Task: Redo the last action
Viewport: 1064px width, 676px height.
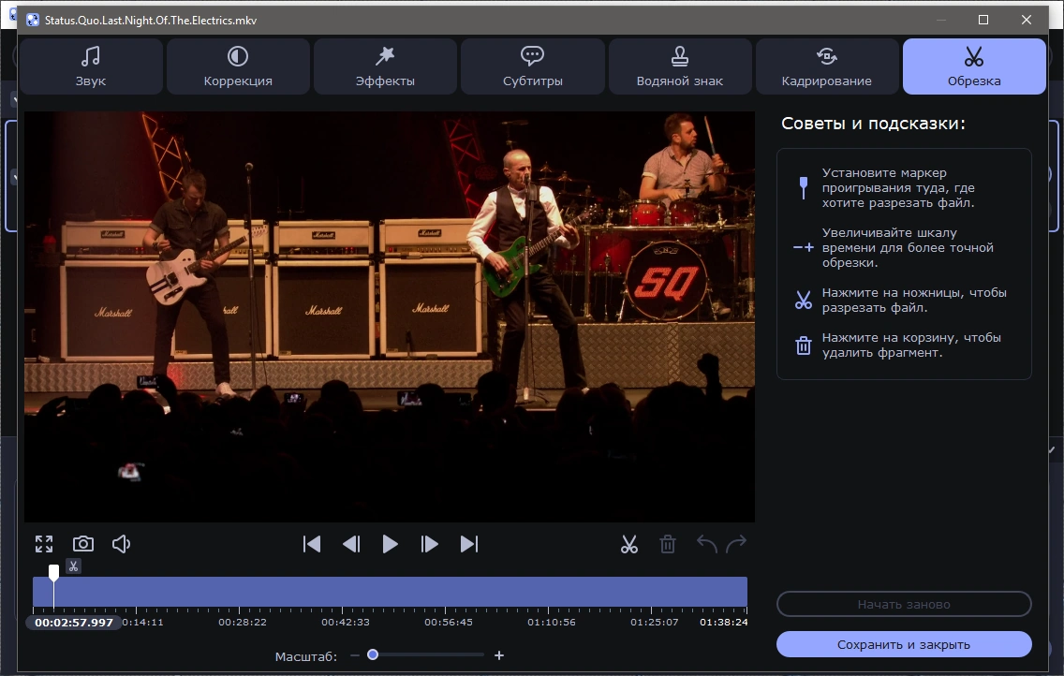Action: (736, 543)
